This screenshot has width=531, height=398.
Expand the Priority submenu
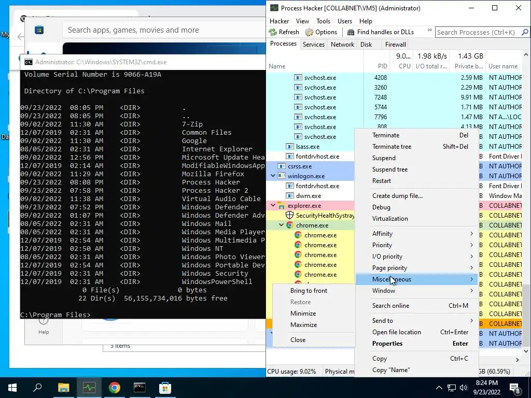click(x=417, y=245)
